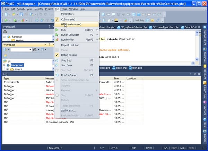
Task: Expand Run Profiler submenu
Action: (x=97, y=40)
